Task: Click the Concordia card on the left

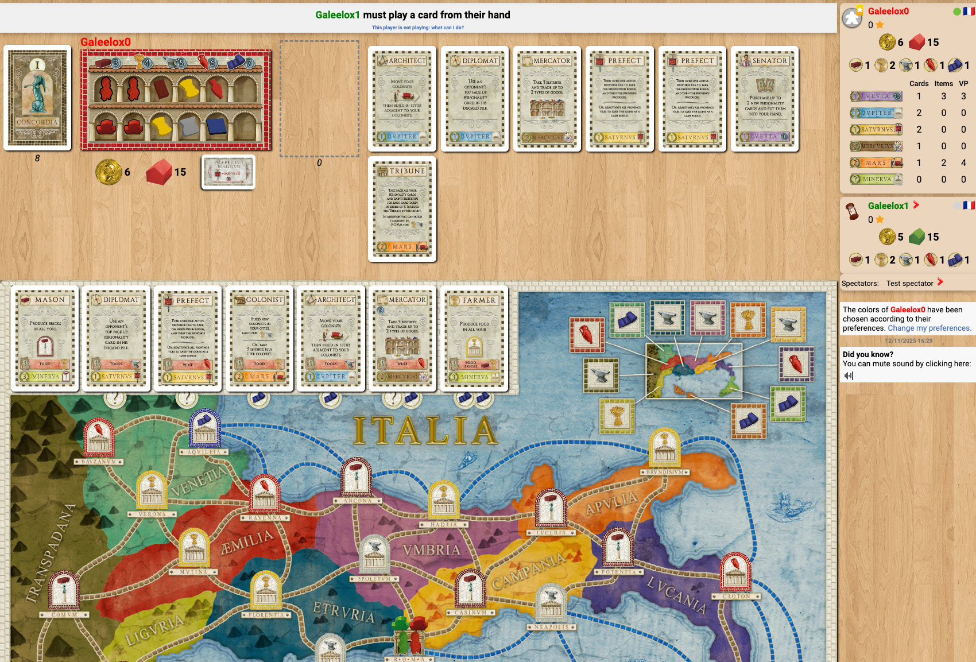Action: pyautogui.click(x=37, y=98)
